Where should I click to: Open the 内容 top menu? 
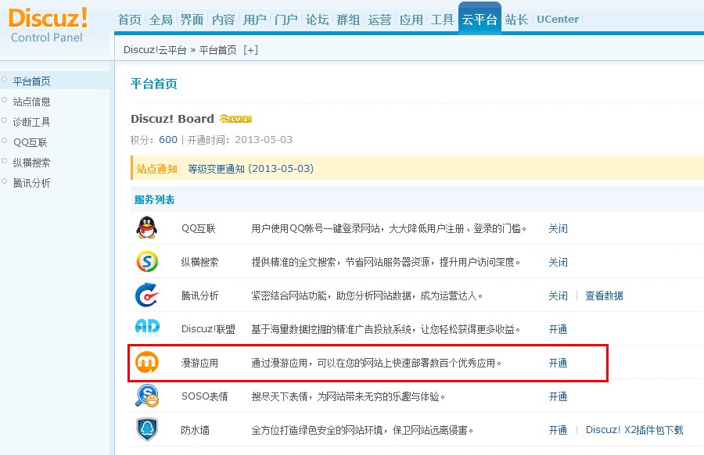pos(223,20)
